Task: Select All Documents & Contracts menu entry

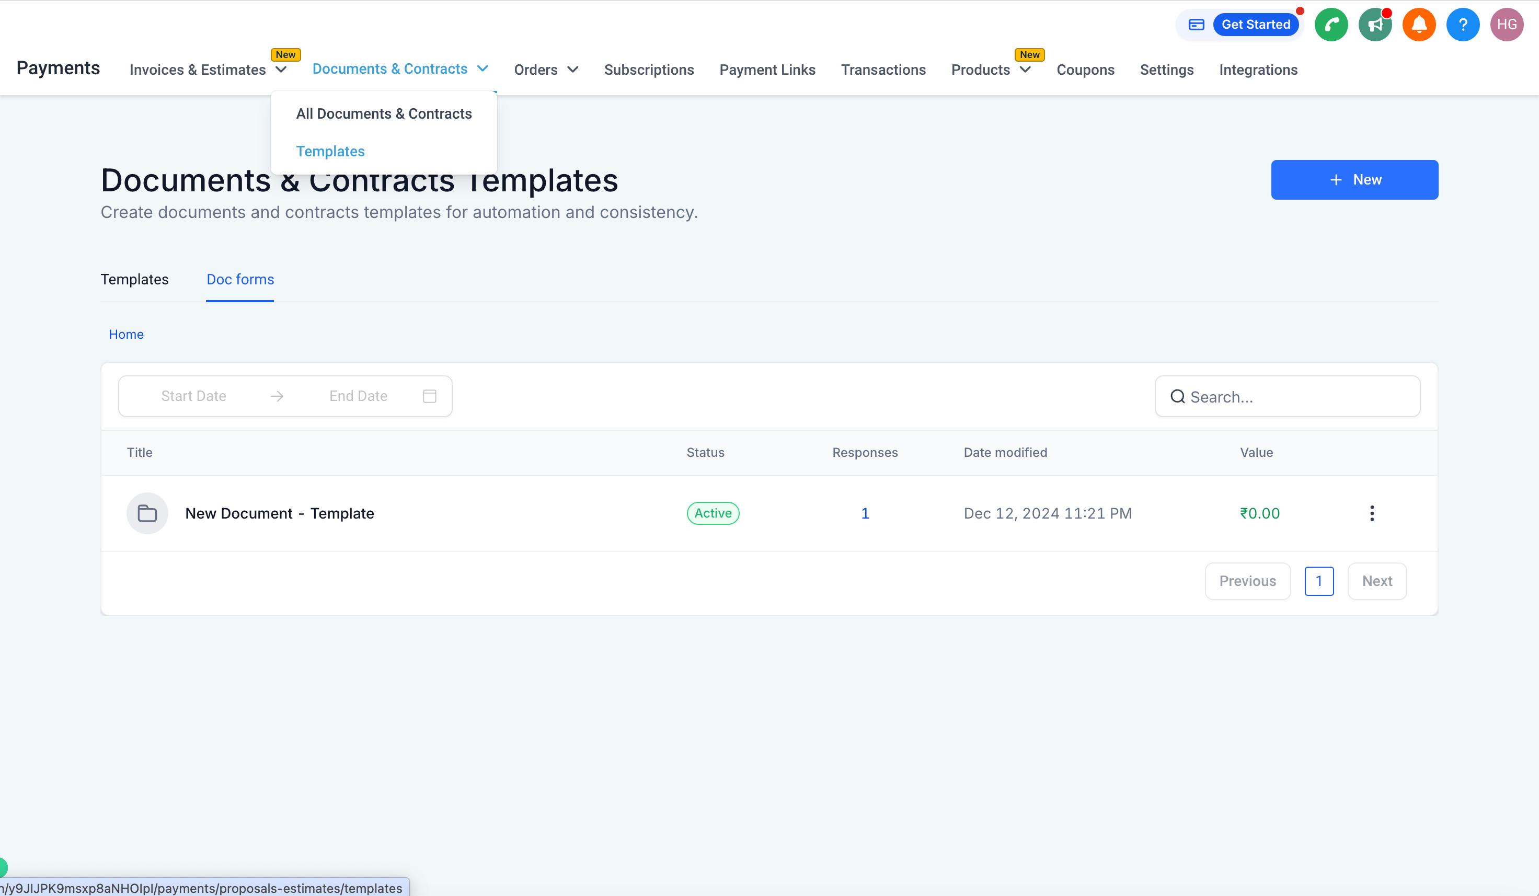Action: click(384, 113)
